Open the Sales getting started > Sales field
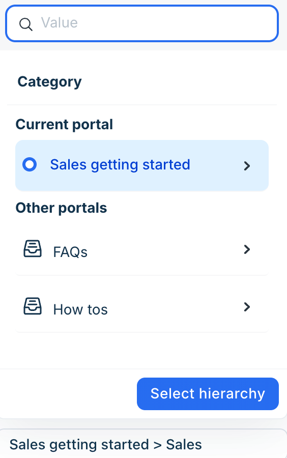The height and width of the screenshot is (458, 287). [x=143, y=443]
